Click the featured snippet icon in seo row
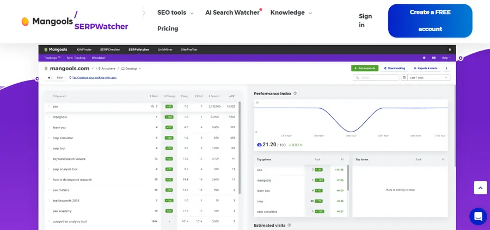 pos(152,107)
